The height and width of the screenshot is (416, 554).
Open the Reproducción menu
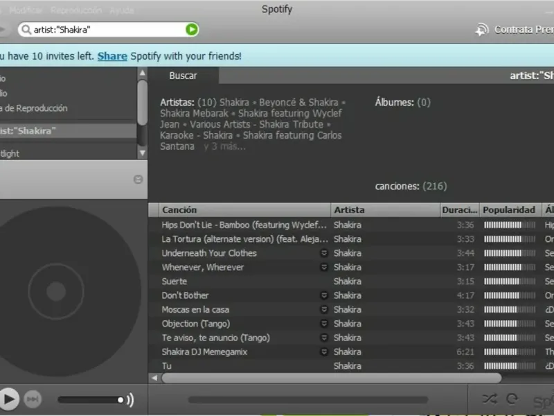76,10
